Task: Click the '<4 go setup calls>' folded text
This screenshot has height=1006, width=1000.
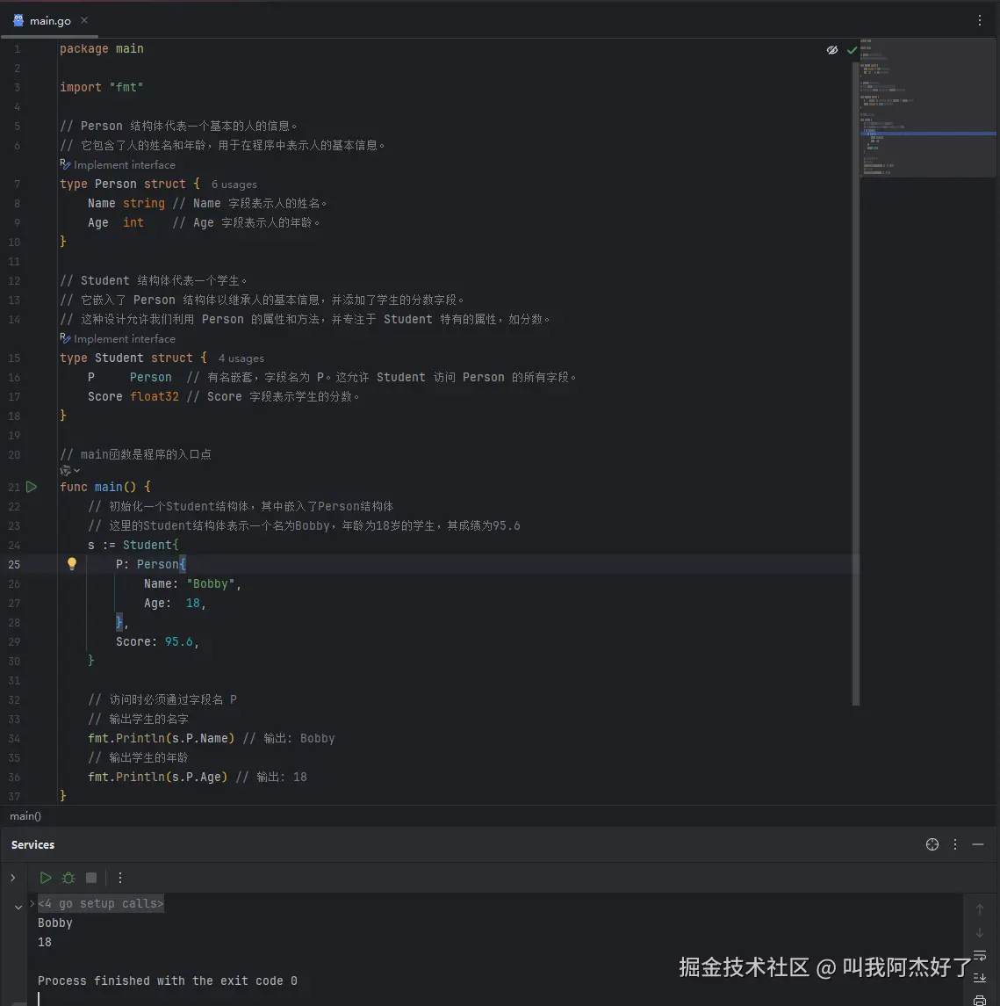Action: [x=101, y=903]
